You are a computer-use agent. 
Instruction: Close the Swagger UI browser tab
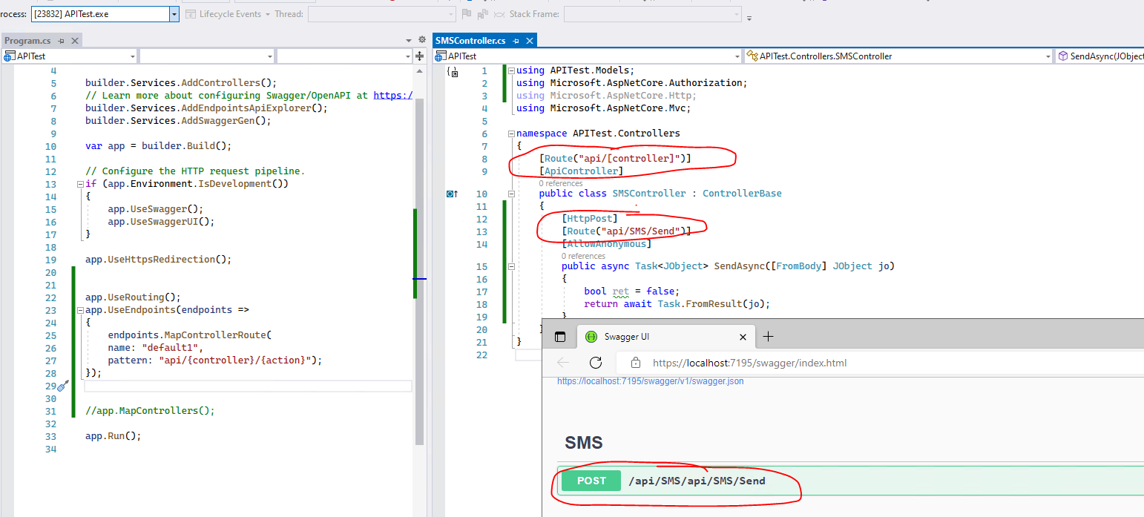point(743,337)
